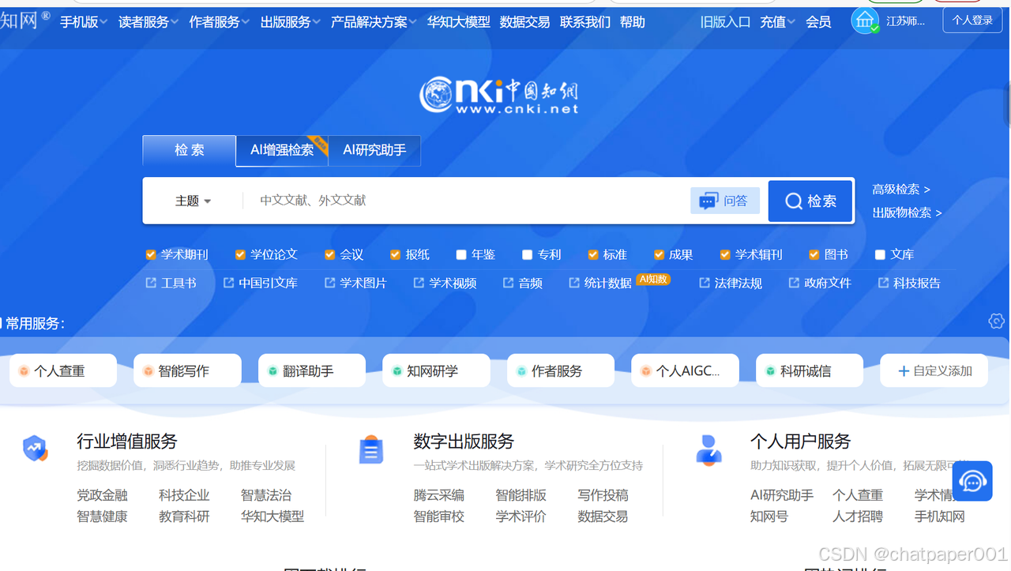Open 出版物检索 link
The height and width of the screenshot is (571, 1011).
coord(907,212)
